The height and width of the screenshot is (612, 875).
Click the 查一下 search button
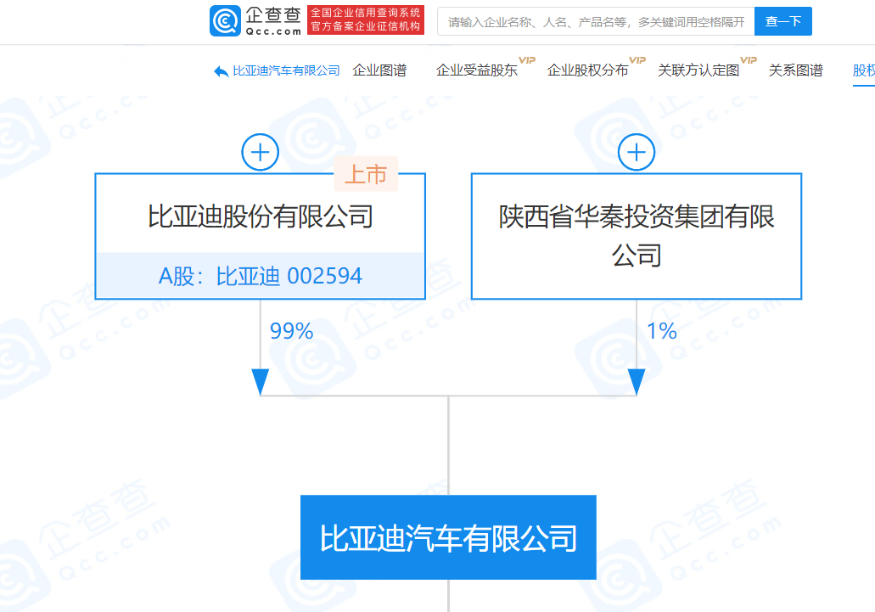click(x=782, y=20)
